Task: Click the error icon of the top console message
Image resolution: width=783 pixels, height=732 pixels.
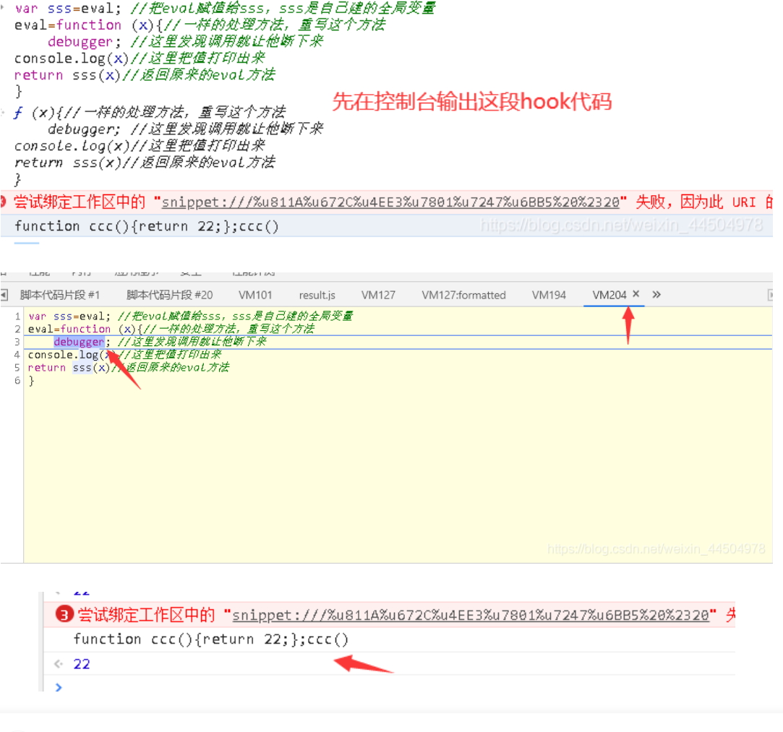Action: click(x=2, y=202)
